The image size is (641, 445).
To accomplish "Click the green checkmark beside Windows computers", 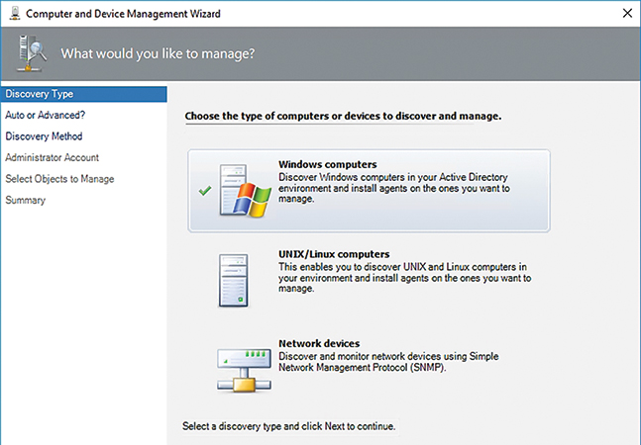I will [205, 191].
